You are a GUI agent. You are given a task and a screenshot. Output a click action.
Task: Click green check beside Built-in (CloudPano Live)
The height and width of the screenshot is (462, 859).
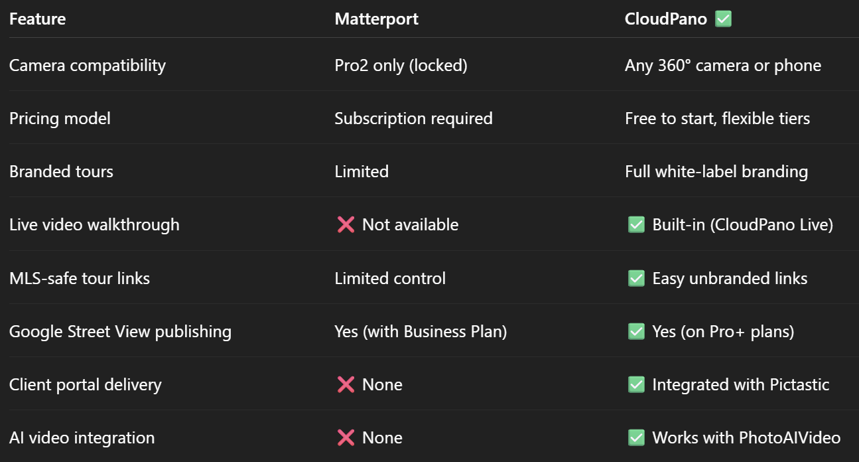click(636, 225)
